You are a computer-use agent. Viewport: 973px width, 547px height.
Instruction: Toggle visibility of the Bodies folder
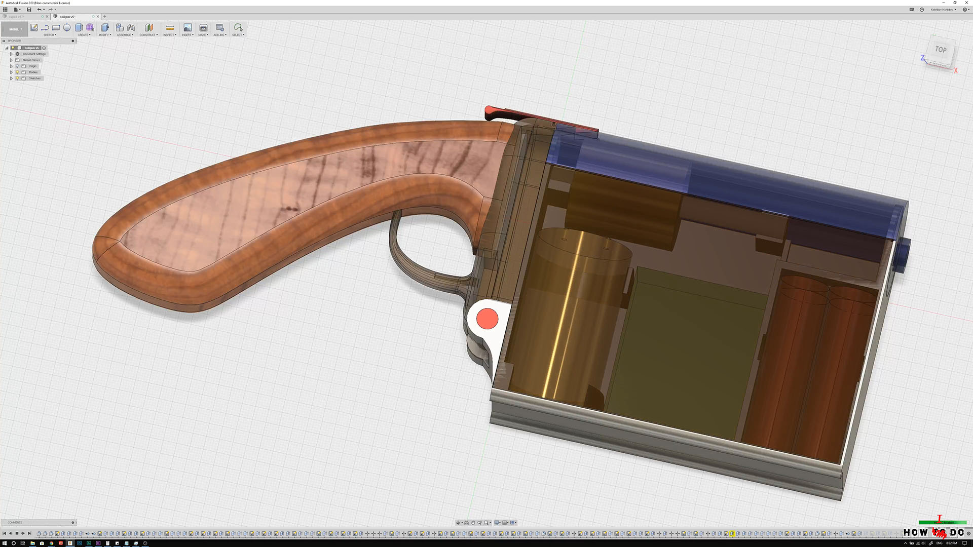pos(18,72)
